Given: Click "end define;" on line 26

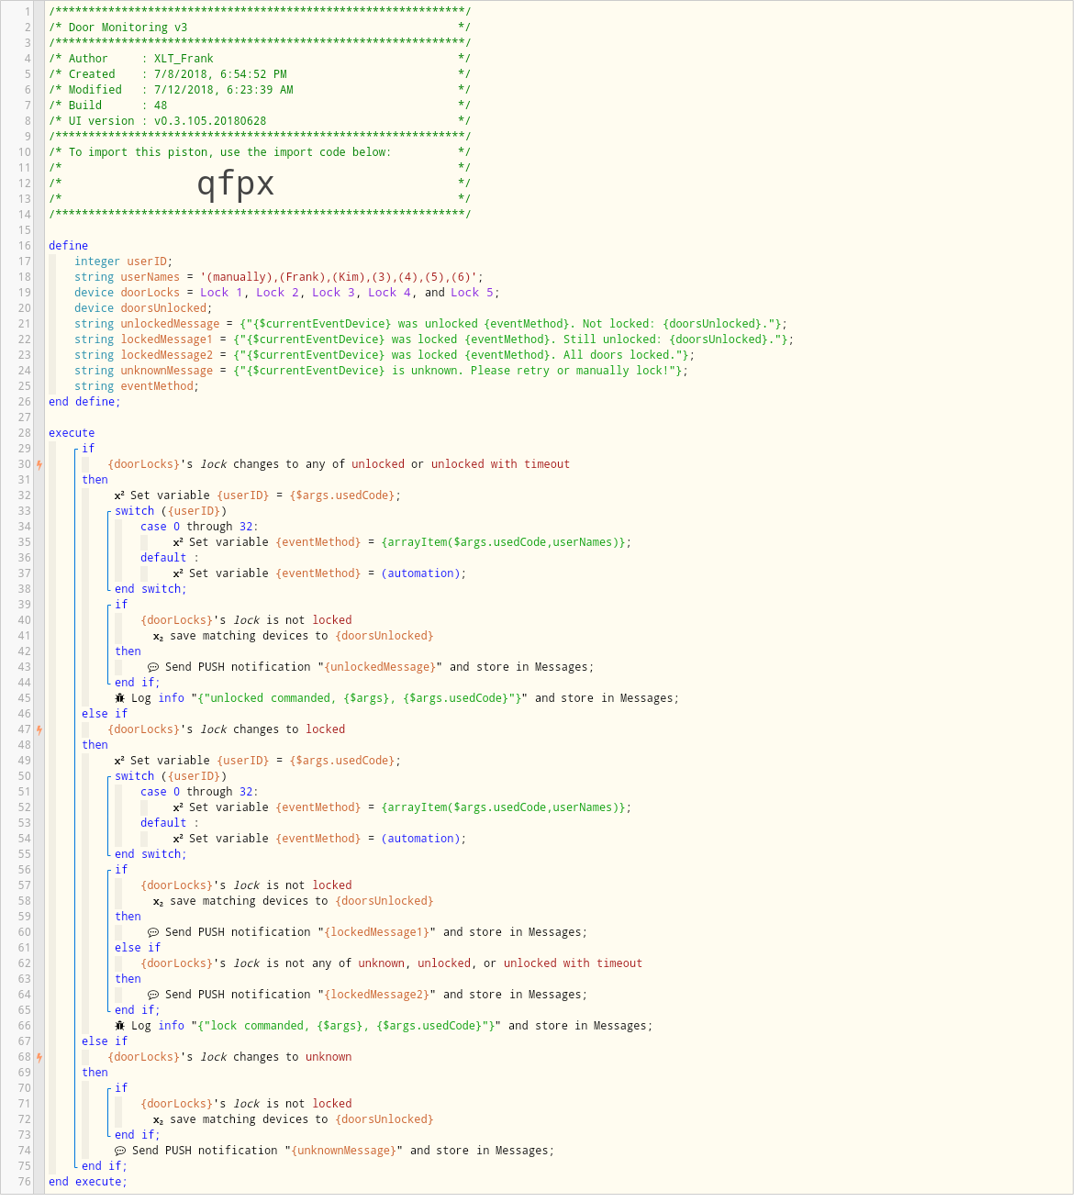Looking at the screenshot, I should tap(84, 402).
